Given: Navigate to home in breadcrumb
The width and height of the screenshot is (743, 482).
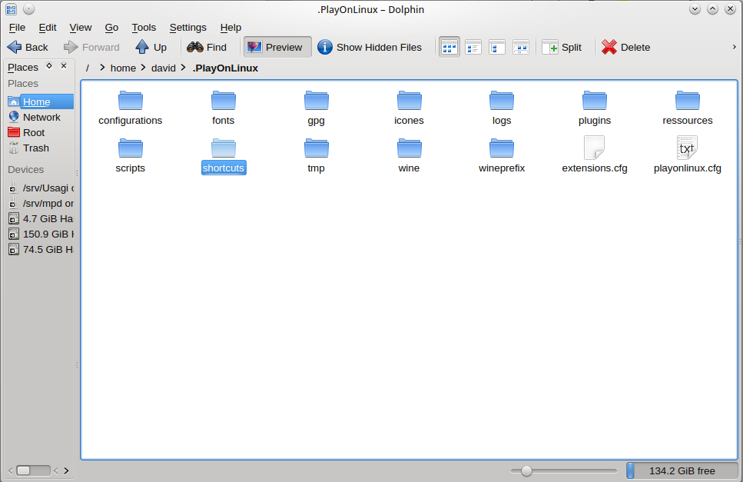Looking at the screenshot, I should [123, 68].
